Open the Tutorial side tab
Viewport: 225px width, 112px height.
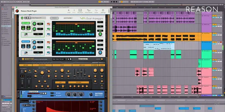111,15
